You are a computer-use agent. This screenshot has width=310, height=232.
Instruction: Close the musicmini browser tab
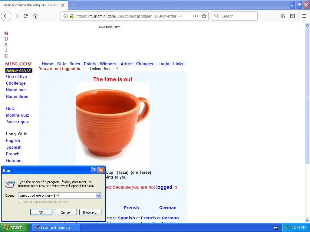click(63, 5)
